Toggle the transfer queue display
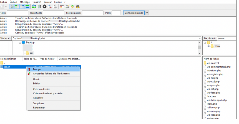The width and height of the screenshot is (239, 124). [x=27, y=6]
